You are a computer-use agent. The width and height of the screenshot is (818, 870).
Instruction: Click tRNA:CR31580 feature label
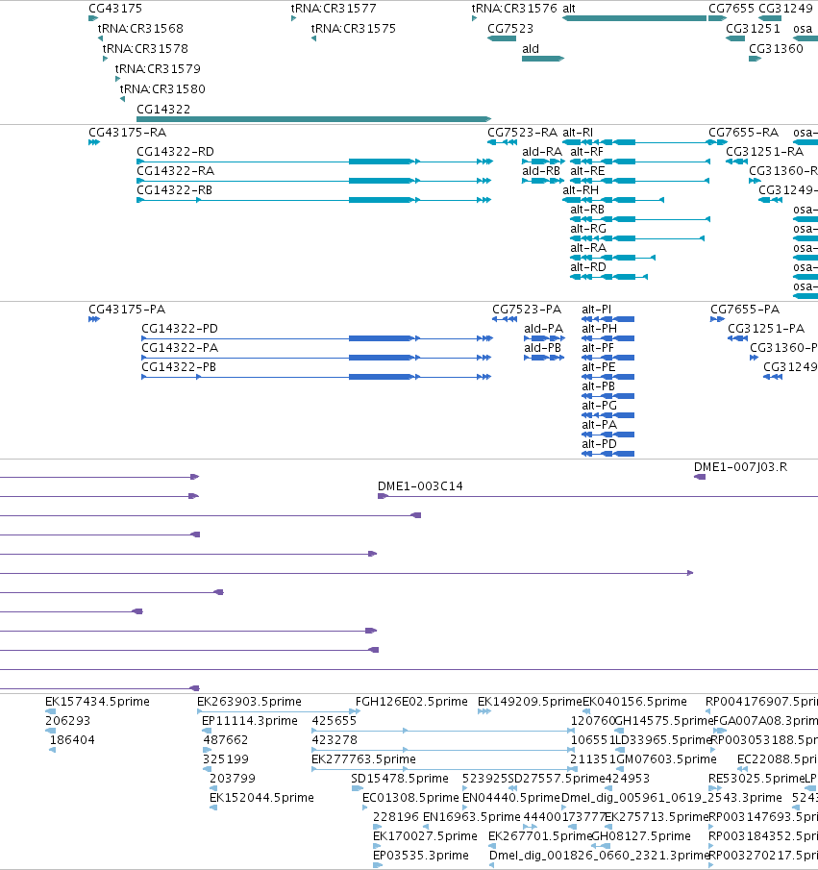coord(162,88)
